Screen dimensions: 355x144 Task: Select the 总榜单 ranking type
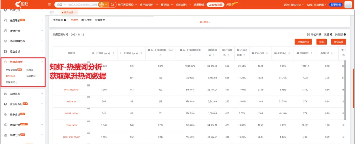pos(75,20)
